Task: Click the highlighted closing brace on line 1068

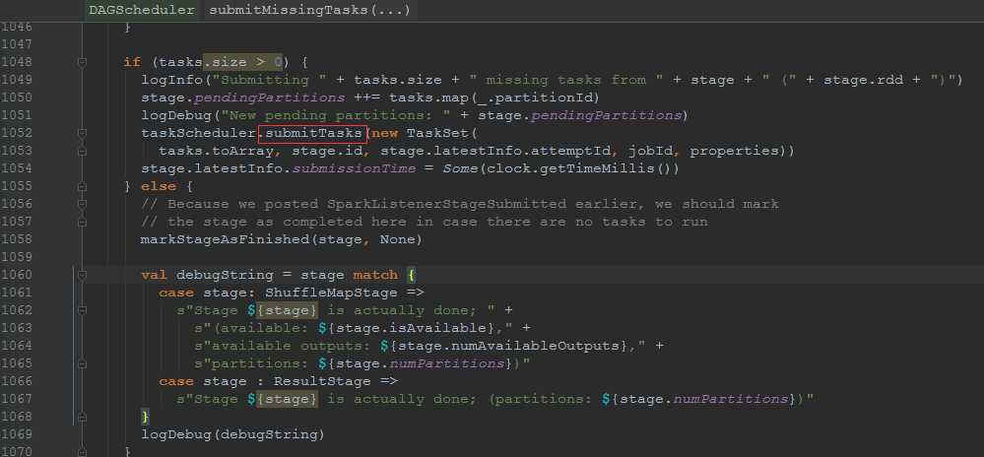Action: pyautogui.click(x=146, y=417)
